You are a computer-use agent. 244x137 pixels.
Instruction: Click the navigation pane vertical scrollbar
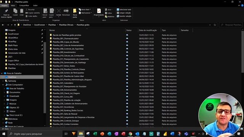(x=45, y=78)
